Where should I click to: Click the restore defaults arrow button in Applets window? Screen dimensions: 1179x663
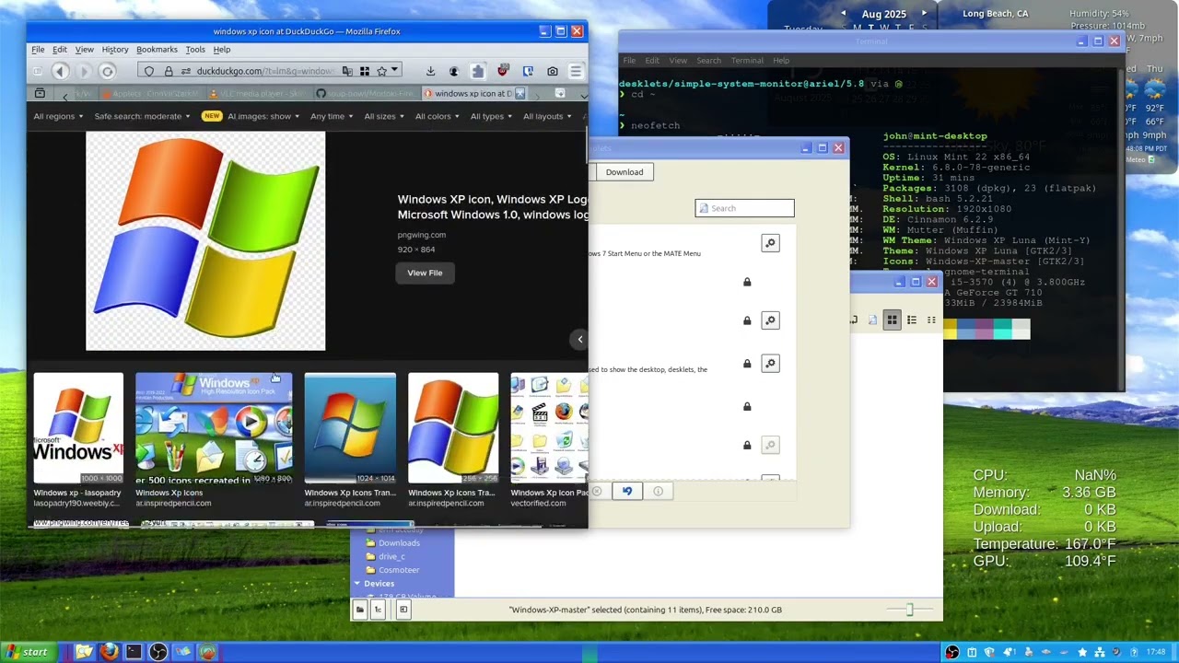(x=627, y=491)
